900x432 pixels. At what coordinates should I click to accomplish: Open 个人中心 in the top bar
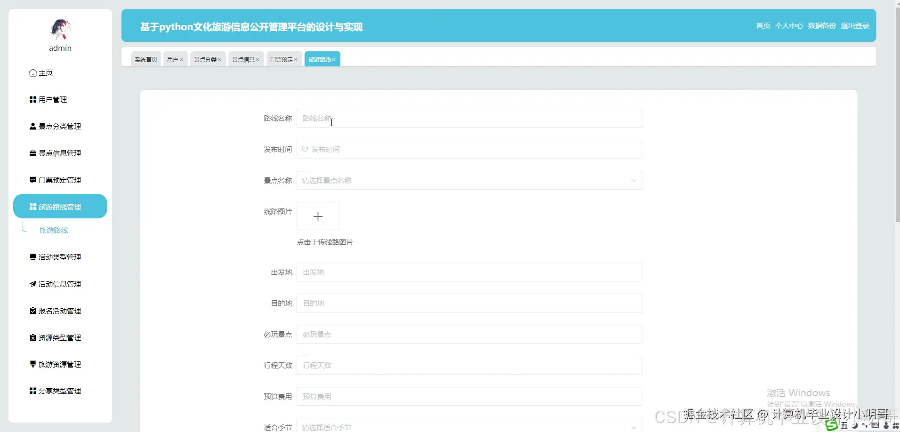(789, 25)
